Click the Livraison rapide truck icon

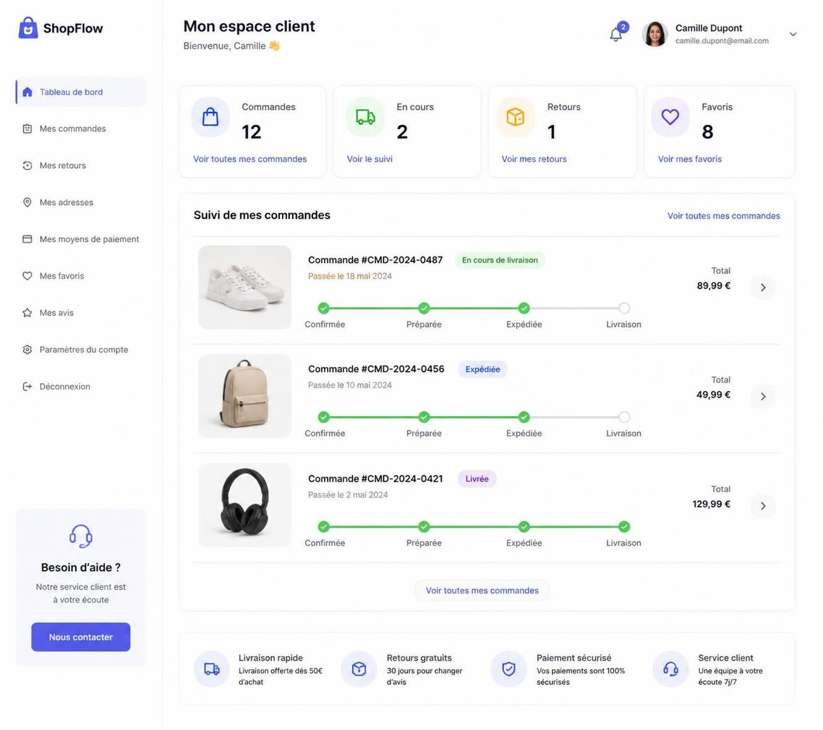click(211, 669)
